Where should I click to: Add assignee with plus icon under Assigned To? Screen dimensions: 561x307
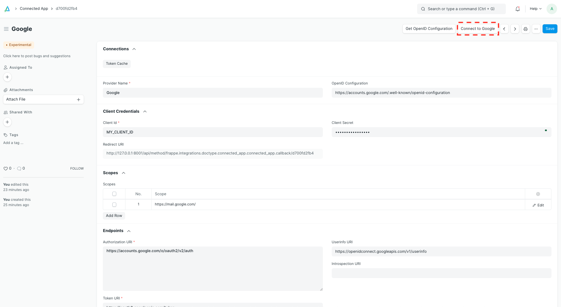pos(7,77)
